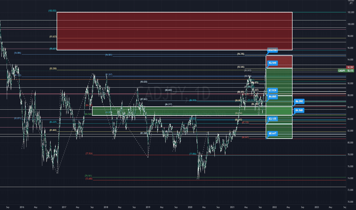Click the 84.000 price axis label

point(351,119)
